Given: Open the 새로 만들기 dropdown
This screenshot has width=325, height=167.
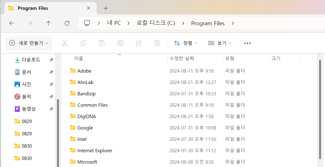Looking at the screenshot, I should (x=29, y=43).
